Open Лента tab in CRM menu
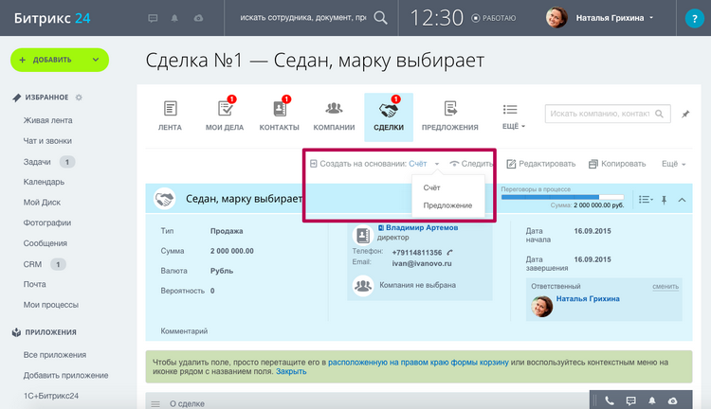The height and width of the screenshot is (409, 711). (170, 116)
